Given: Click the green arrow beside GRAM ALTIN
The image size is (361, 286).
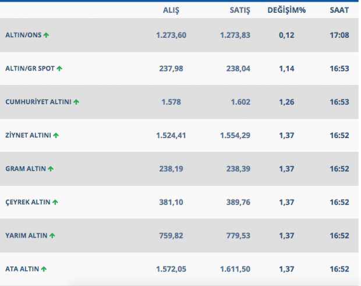Looking at the screenshot, I should (51, 169).
